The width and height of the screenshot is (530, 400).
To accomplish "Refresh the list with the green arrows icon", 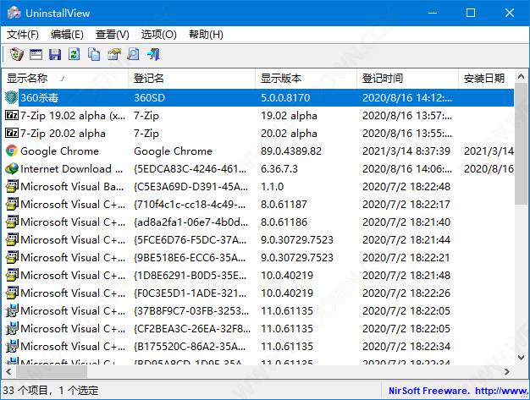I will click(75, 54).
